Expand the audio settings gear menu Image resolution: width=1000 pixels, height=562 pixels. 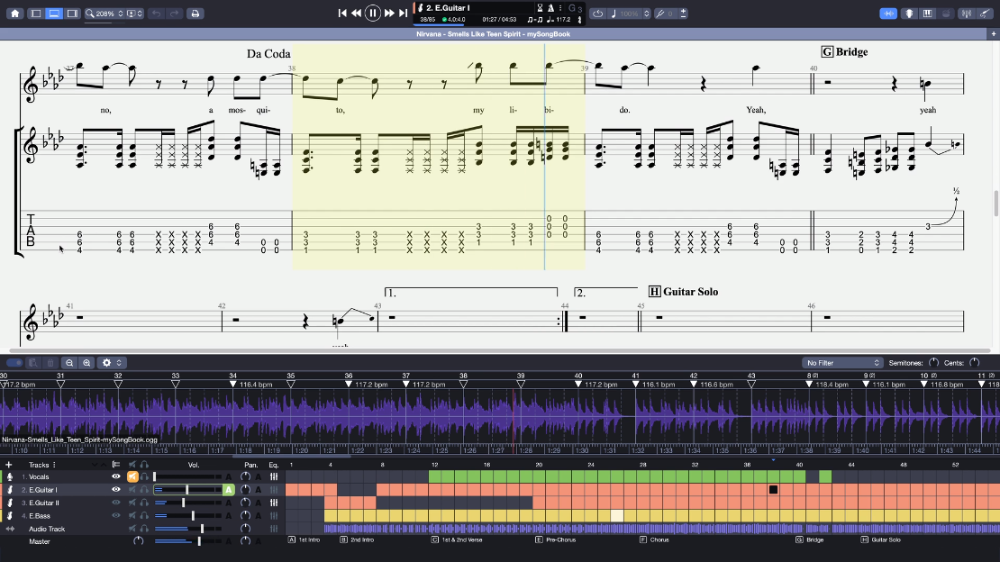click(111, 363)
